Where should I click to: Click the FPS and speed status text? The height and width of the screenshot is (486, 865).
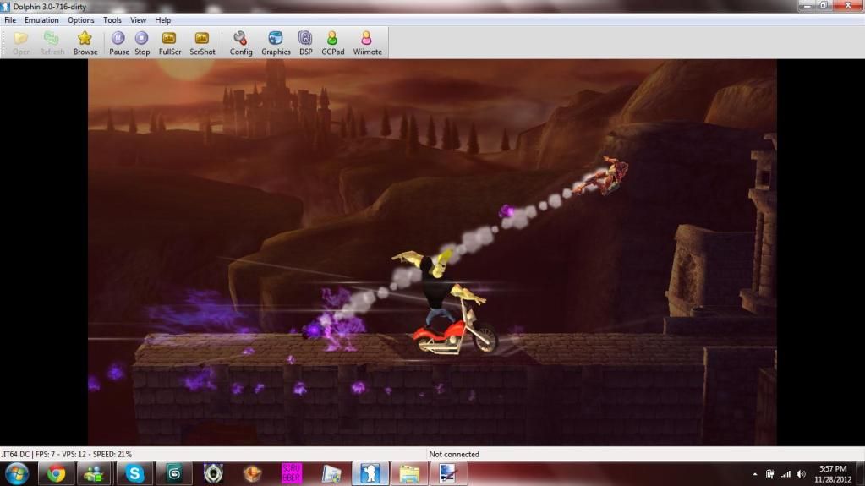click(66, 454)
